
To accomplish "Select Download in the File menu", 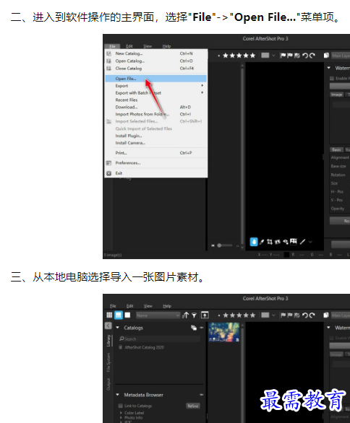I will pyautogui.click(x=155, y=107).
